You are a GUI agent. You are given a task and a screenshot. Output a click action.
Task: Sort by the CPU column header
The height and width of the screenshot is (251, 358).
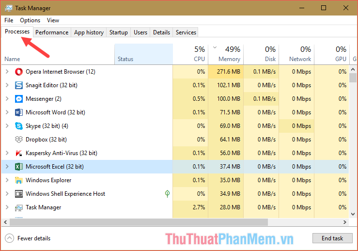(x=190, y=54)
